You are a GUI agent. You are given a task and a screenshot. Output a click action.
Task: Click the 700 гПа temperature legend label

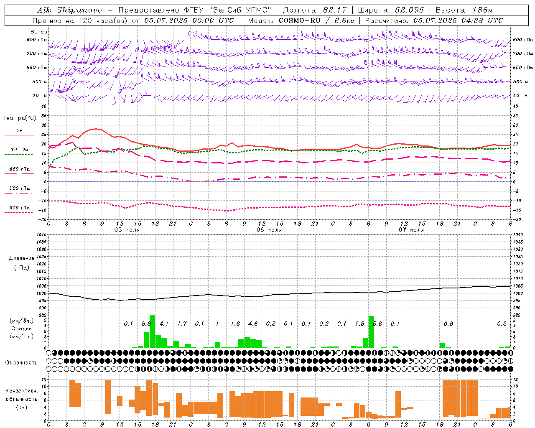[20, 189]
